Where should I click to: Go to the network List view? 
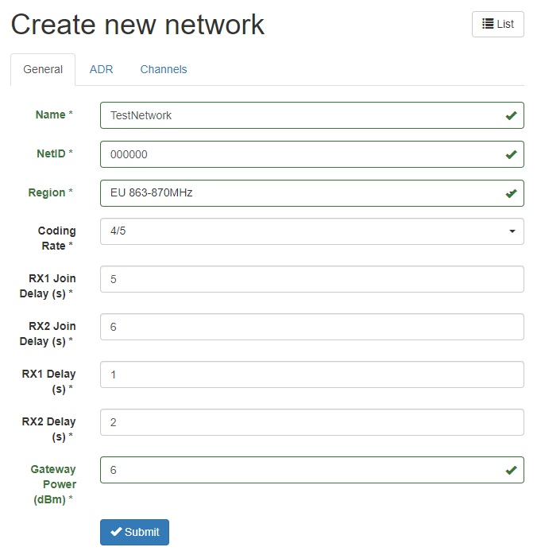pos(498,24)
